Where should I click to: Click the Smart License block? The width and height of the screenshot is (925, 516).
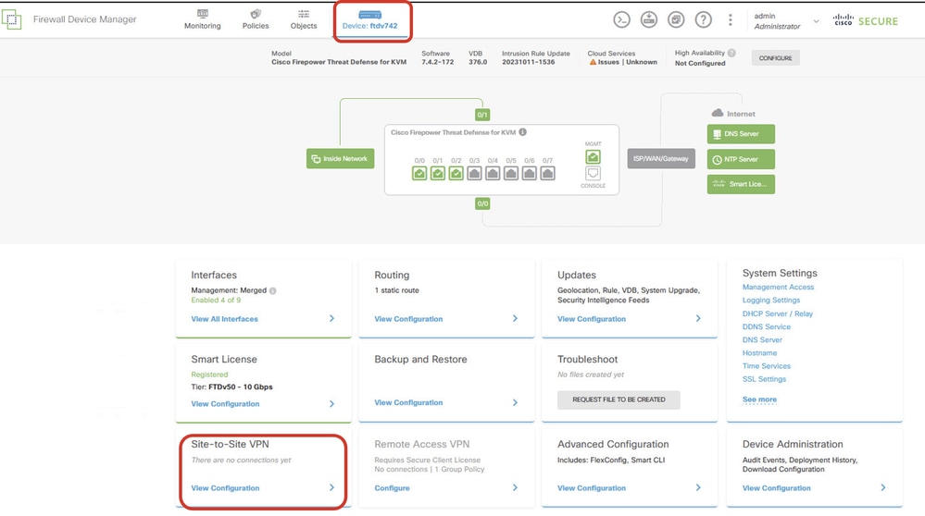coord(741,184)
